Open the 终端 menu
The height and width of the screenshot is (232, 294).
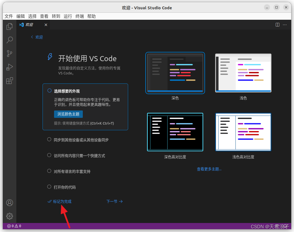(x=79, y=16)
